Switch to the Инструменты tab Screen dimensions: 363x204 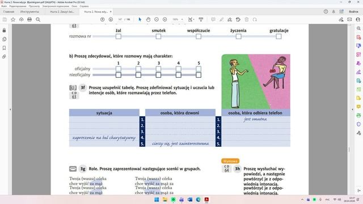29,11
